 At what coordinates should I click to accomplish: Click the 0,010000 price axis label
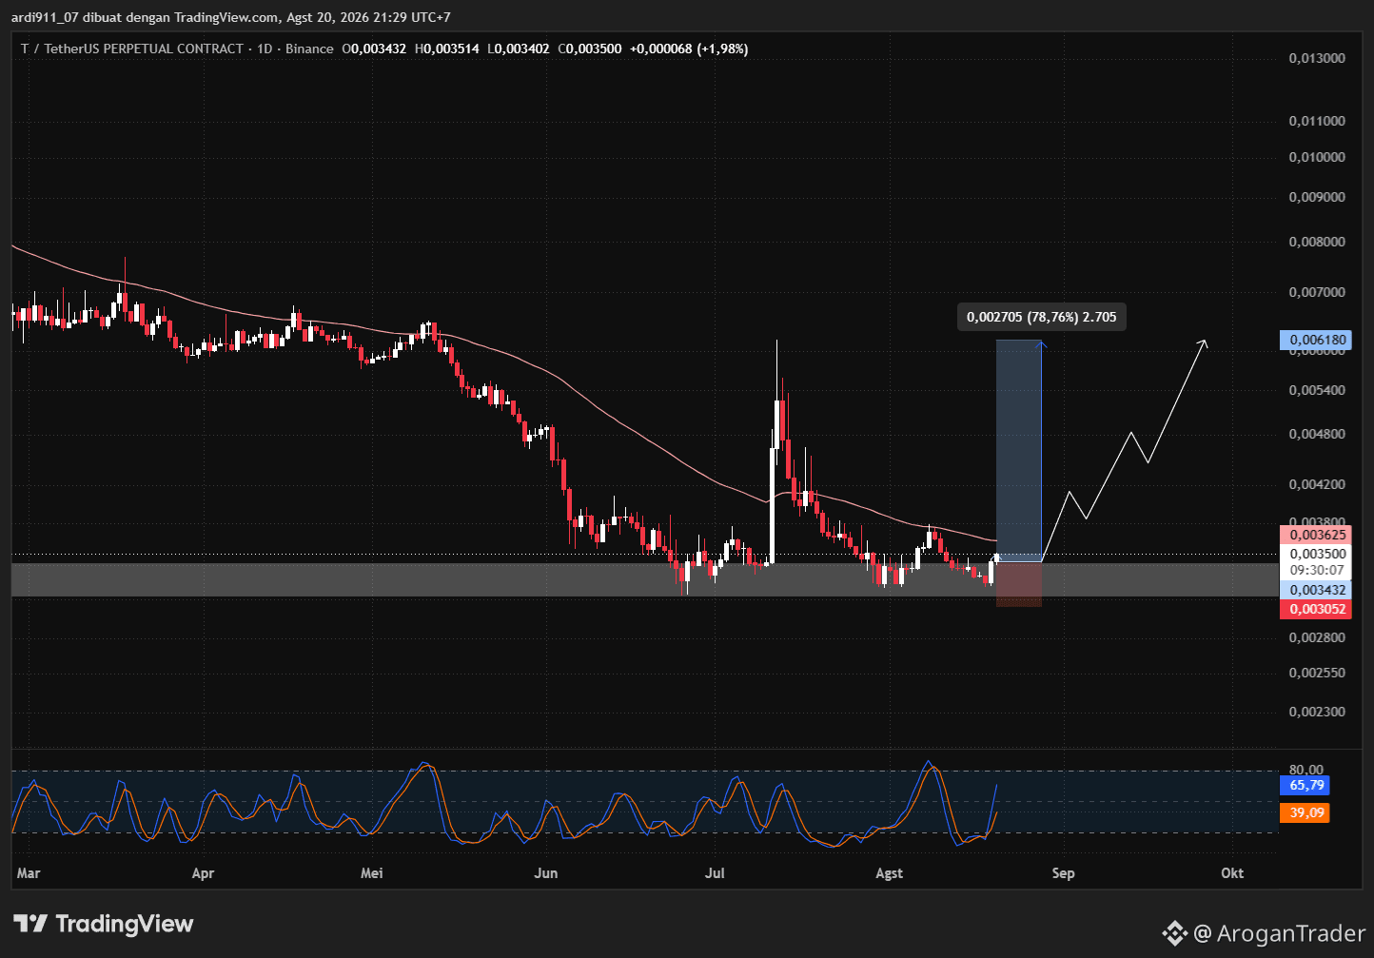tap(1317, 157)
